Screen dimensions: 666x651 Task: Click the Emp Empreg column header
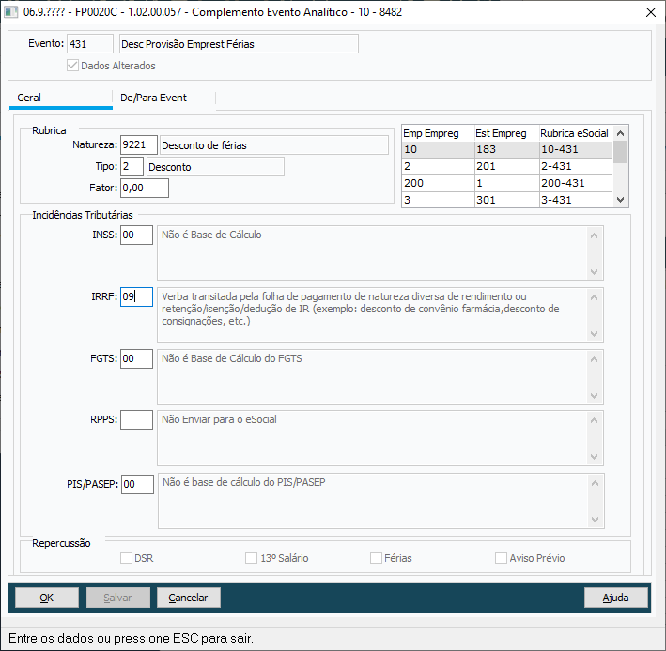coord(438,133)
